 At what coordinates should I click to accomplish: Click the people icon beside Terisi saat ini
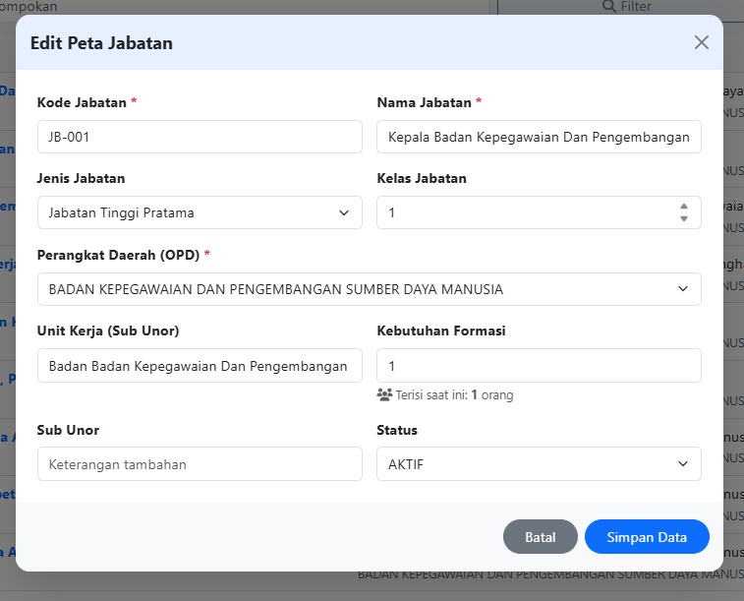(x=384, y=394)
